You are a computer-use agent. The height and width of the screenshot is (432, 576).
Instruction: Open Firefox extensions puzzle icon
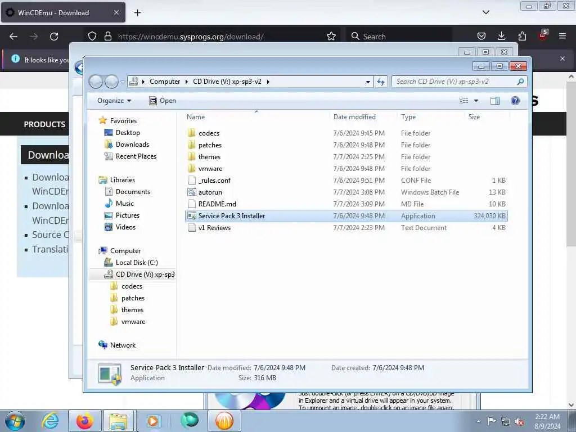click(x=522, y=36)
